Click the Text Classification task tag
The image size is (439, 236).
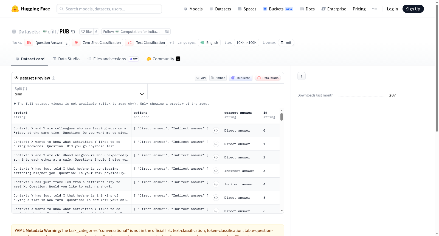(x=146, y=42)
